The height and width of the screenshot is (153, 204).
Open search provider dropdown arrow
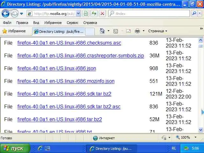click(200, 13)
